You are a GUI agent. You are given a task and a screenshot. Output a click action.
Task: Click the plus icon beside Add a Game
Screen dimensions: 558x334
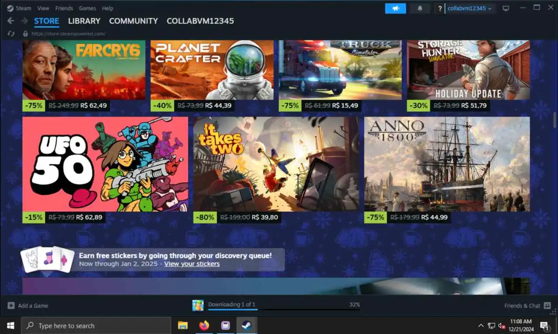click(x=11, y=306)
